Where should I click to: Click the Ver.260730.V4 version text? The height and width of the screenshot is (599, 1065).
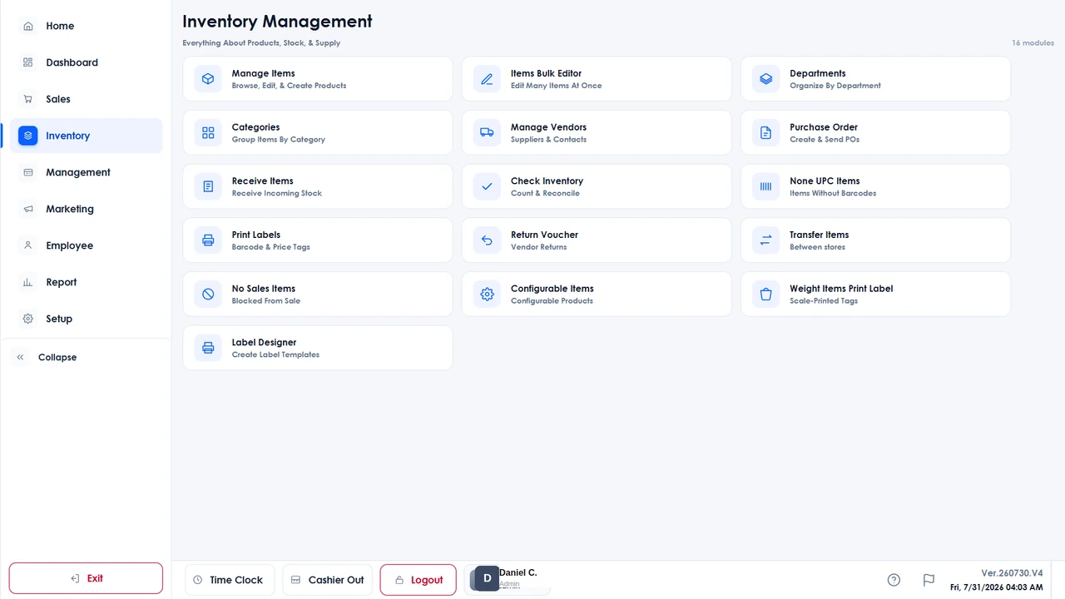(x=1012, y=573)
